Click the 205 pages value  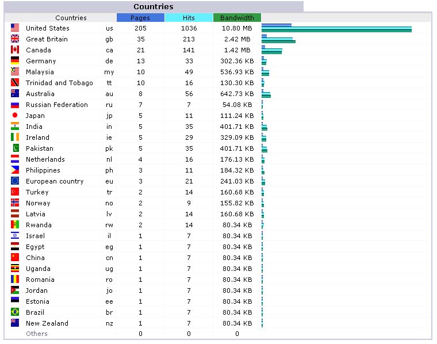[140, 28]
